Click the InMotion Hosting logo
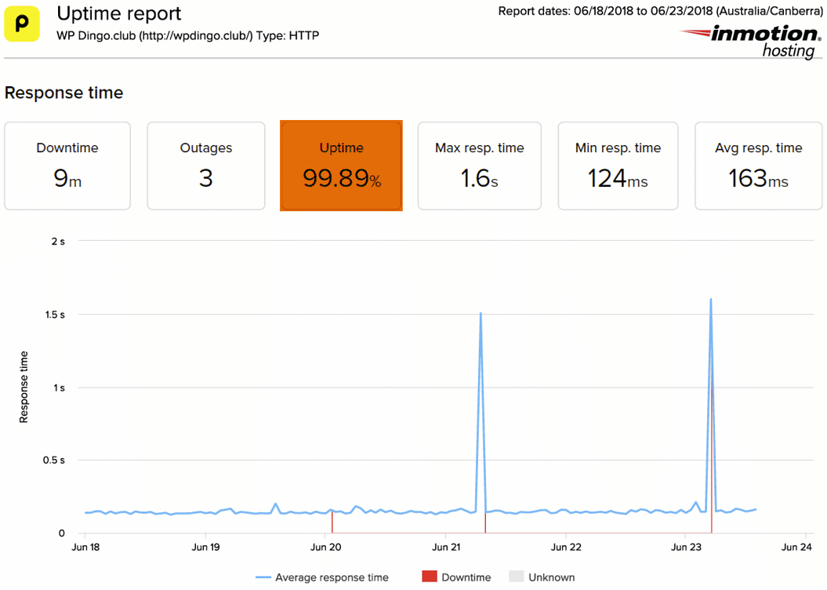 (x=750, y=42)
